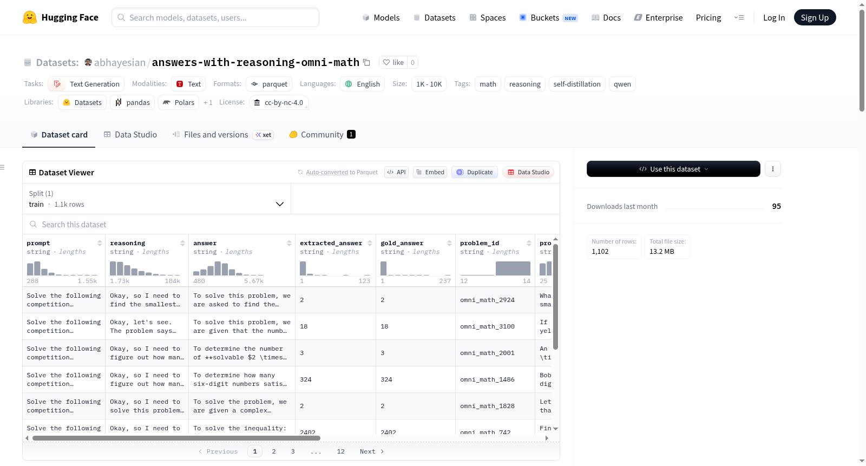
Task: Click the Duplicate button
Action: tap(475, 172)
